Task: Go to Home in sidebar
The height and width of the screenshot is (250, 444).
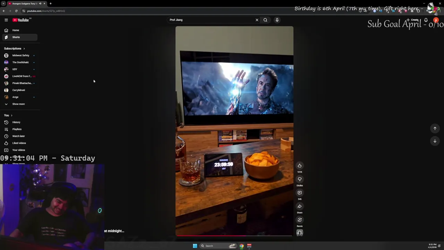Action: click(20, 30)
